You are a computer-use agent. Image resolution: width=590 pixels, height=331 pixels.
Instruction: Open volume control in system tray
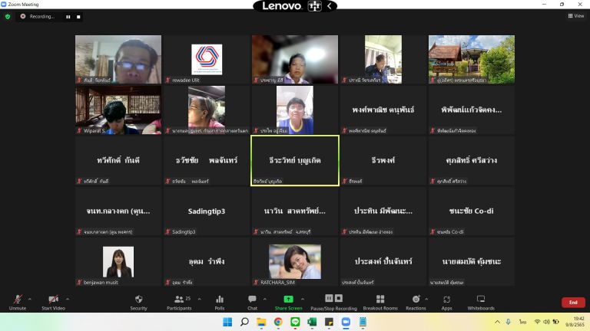pyautogui.click(x=546, y=322)
